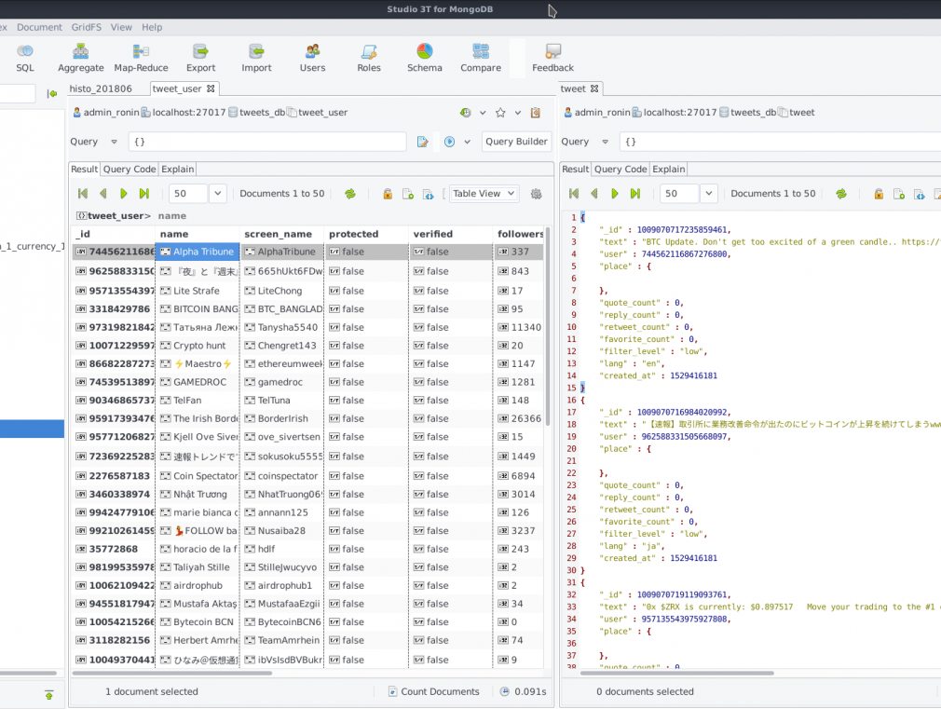Go to next page in tweet_user results
Viewport: 941px width, 709px height.
124,193
